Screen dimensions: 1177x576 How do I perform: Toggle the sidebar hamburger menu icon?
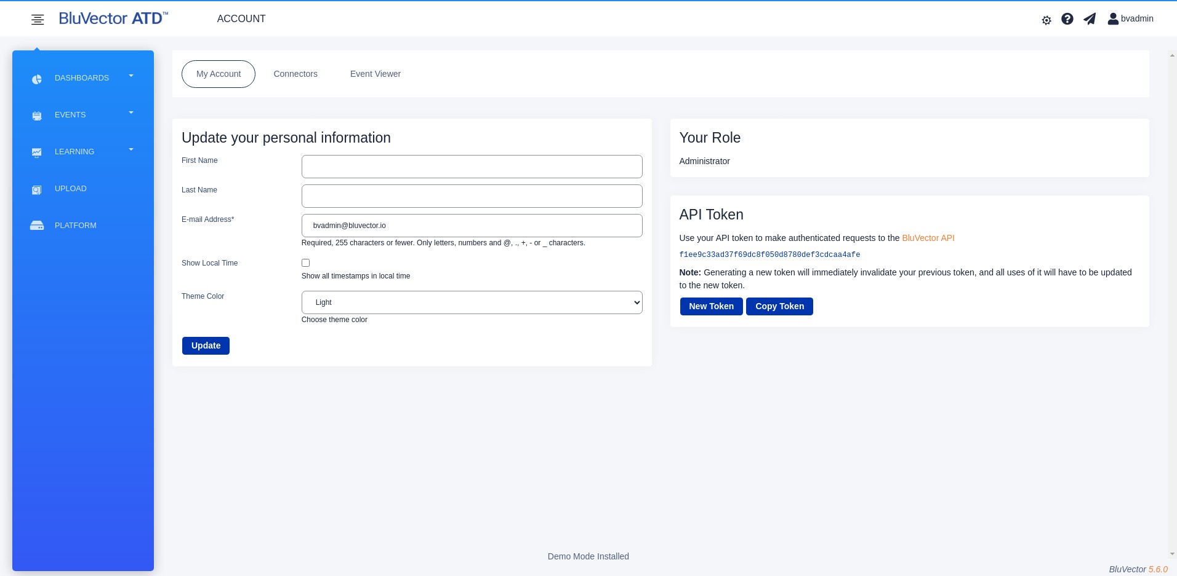click(x=38, y=20)
